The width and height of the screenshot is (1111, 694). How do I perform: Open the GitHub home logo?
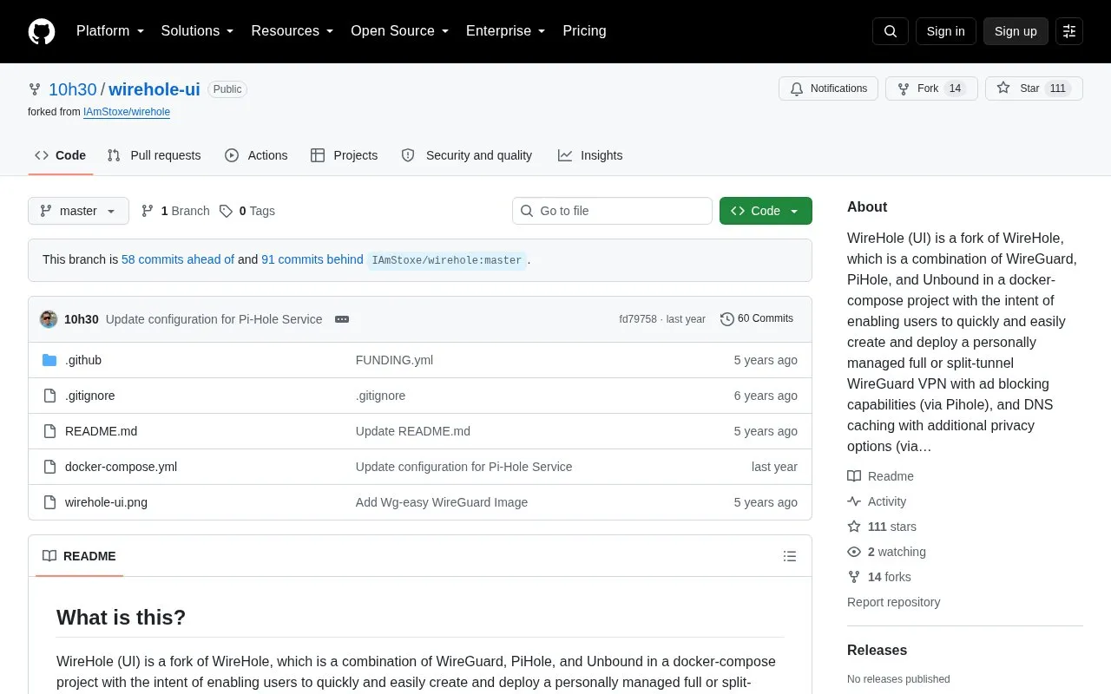click(x=42, y=31)
